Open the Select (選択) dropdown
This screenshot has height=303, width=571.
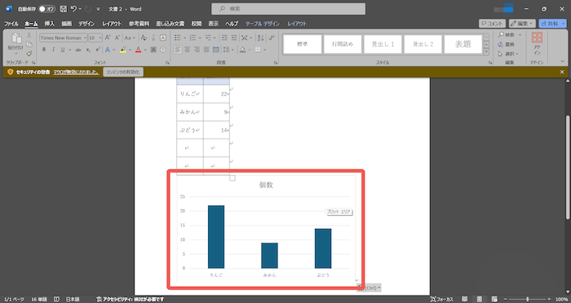508,54
